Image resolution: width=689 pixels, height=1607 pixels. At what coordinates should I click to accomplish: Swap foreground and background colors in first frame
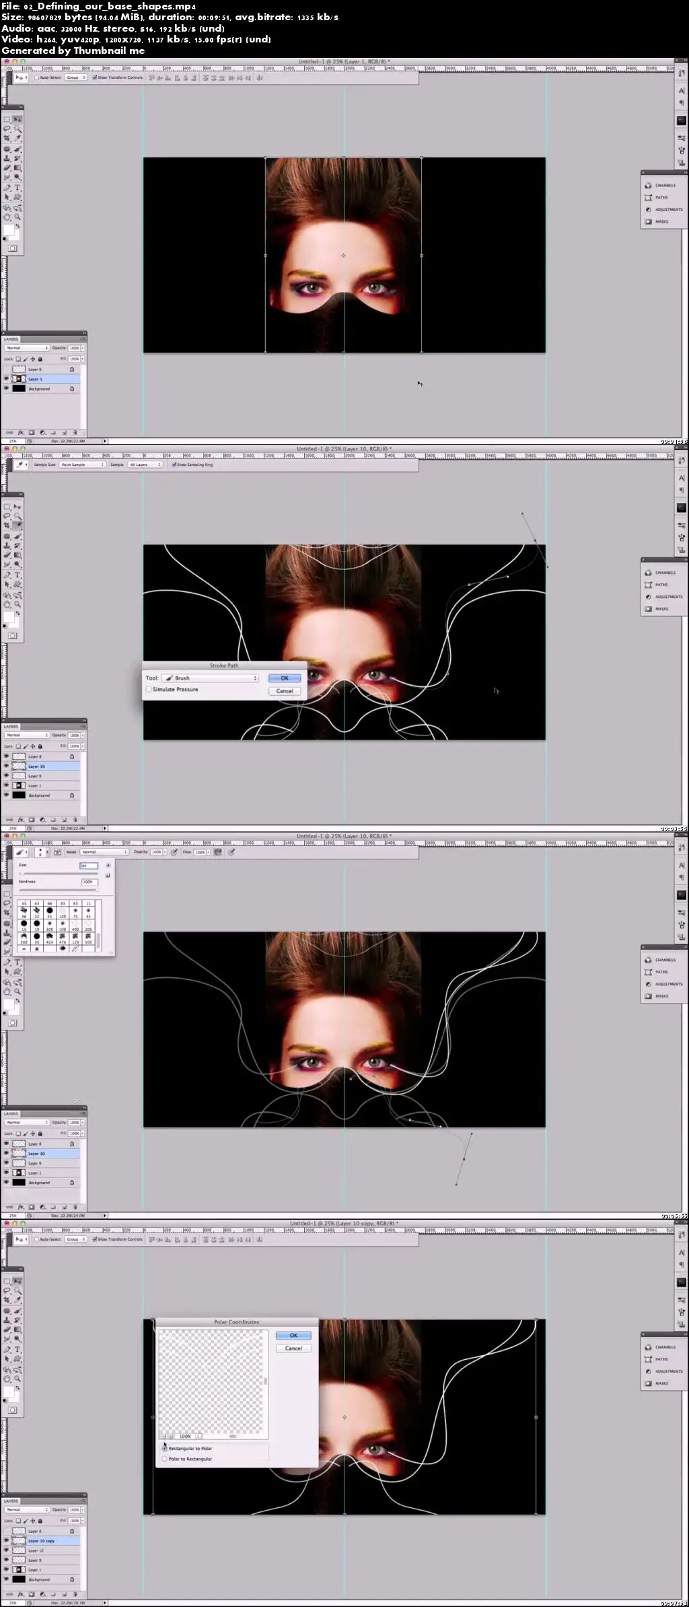click(18, 227)
